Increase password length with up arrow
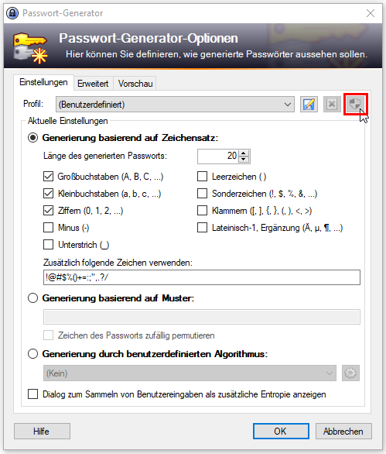The height and width of the screenshot is (454, 386). 244,153
